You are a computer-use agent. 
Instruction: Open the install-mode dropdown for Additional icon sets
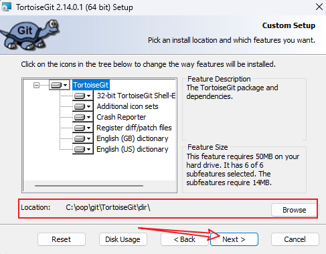tap(83, 106)
